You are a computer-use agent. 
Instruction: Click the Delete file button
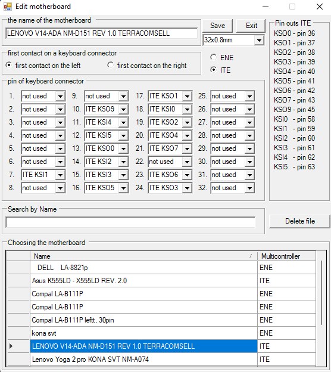tap(299, 221)
